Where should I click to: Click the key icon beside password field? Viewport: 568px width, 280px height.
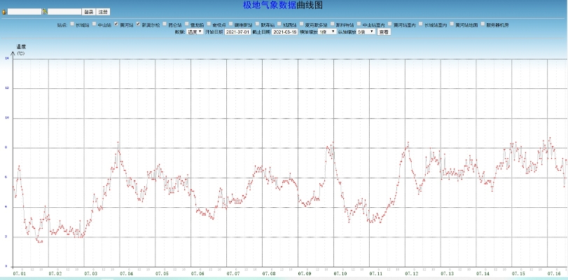45,12
